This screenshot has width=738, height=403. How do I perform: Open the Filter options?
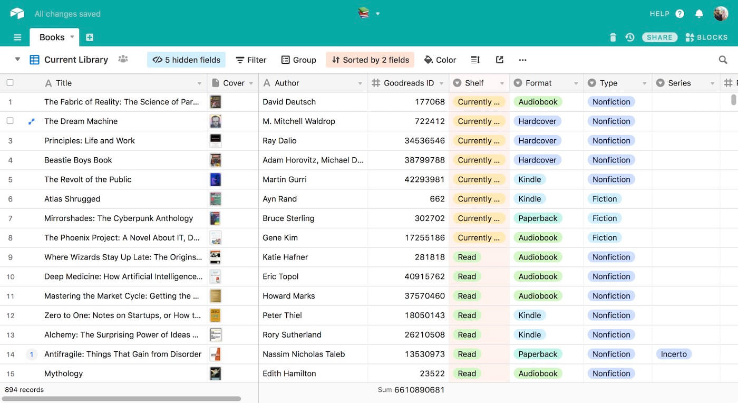(x=251, y=60)
